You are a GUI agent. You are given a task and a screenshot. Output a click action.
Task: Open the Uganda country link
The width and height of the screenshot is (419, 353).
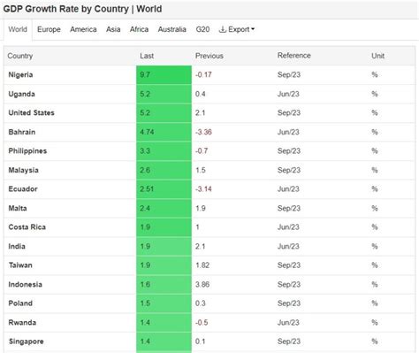click(x=22, y=94)
